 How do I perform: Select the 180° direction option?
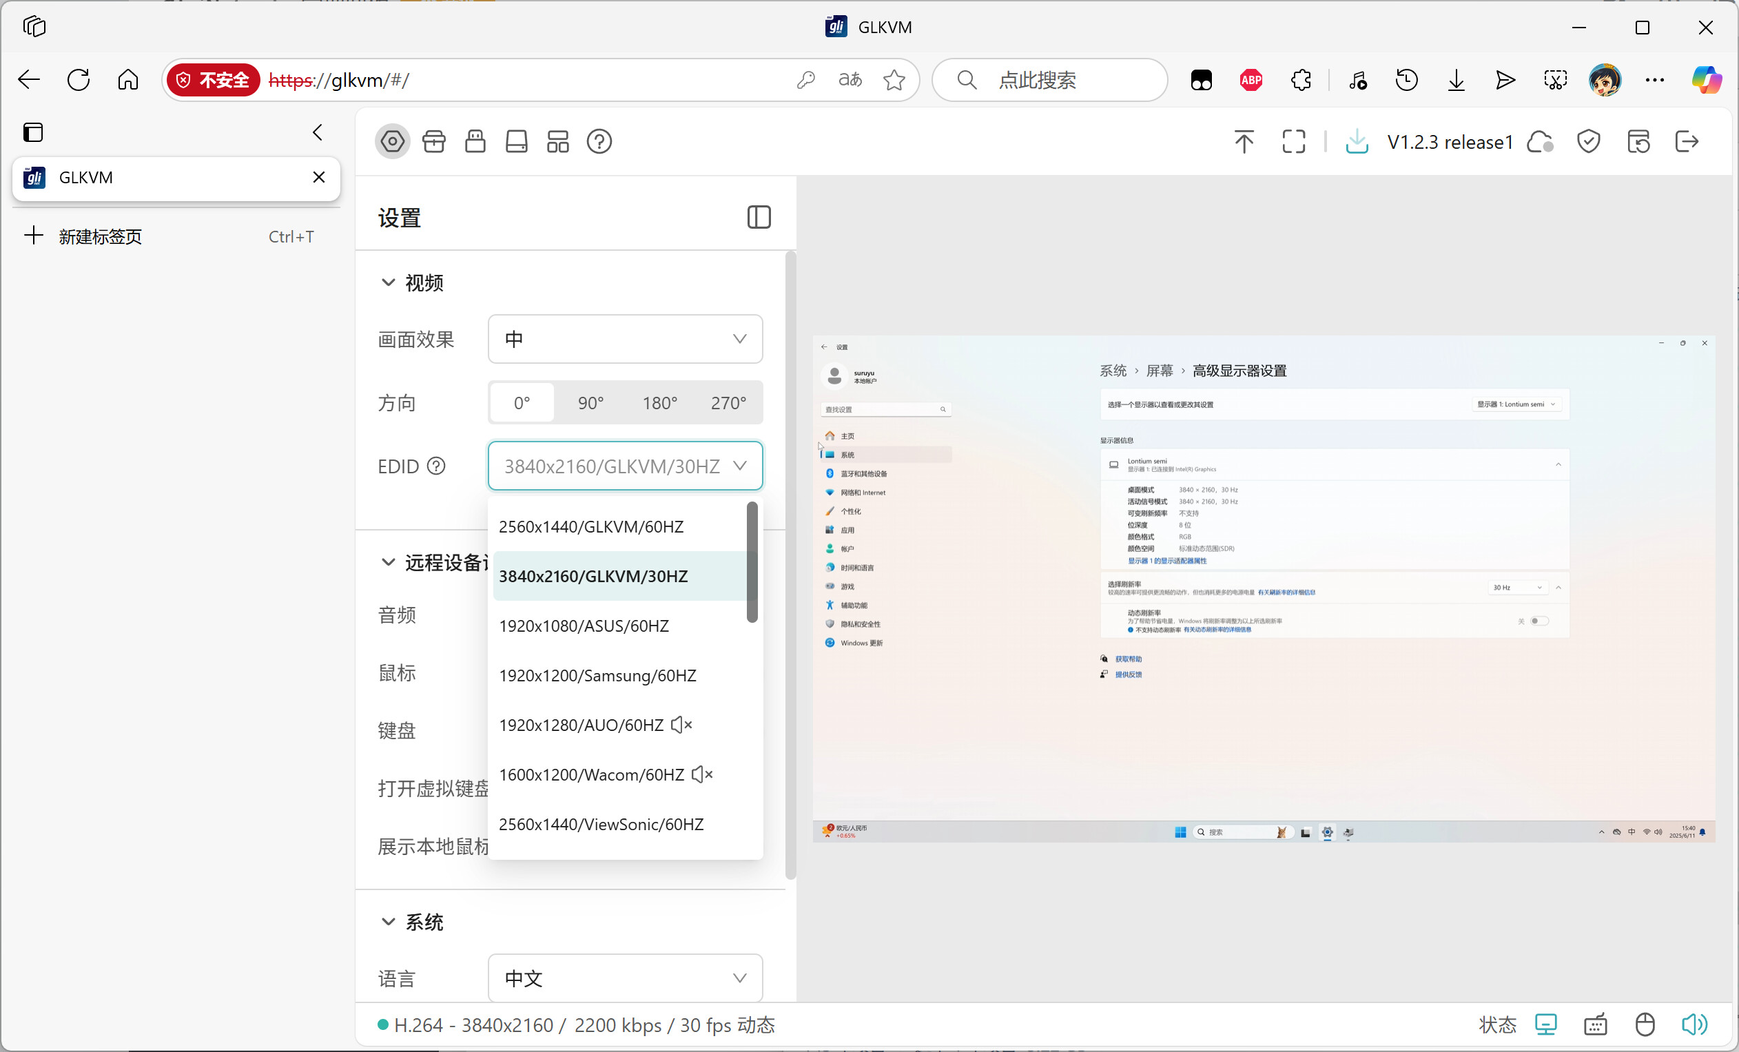(659, 403)
